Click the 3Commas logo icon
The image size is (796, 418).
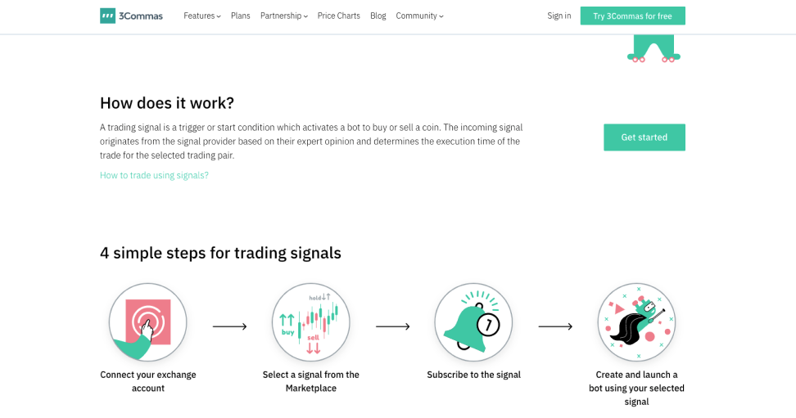[107, 16]
